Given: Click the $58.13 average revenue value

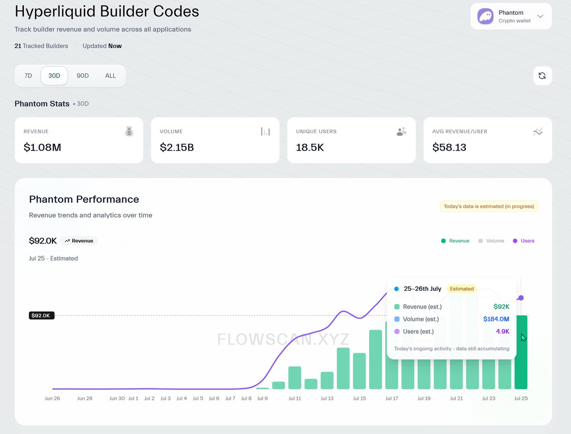Looking at the screenshot, I should [x=449, y=147].
